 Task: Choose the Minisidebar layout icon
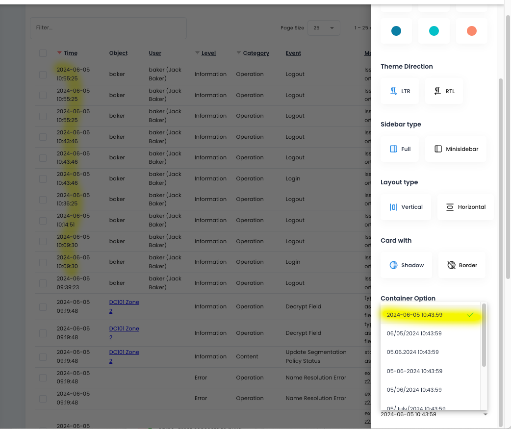(438, 149)
